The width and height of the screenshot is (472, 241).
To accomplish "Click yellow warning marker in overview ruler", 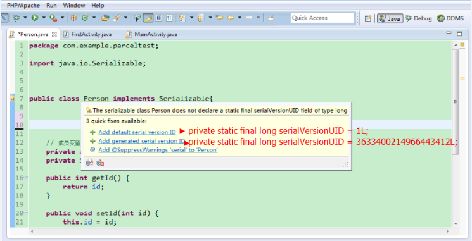I will point(462,78).
